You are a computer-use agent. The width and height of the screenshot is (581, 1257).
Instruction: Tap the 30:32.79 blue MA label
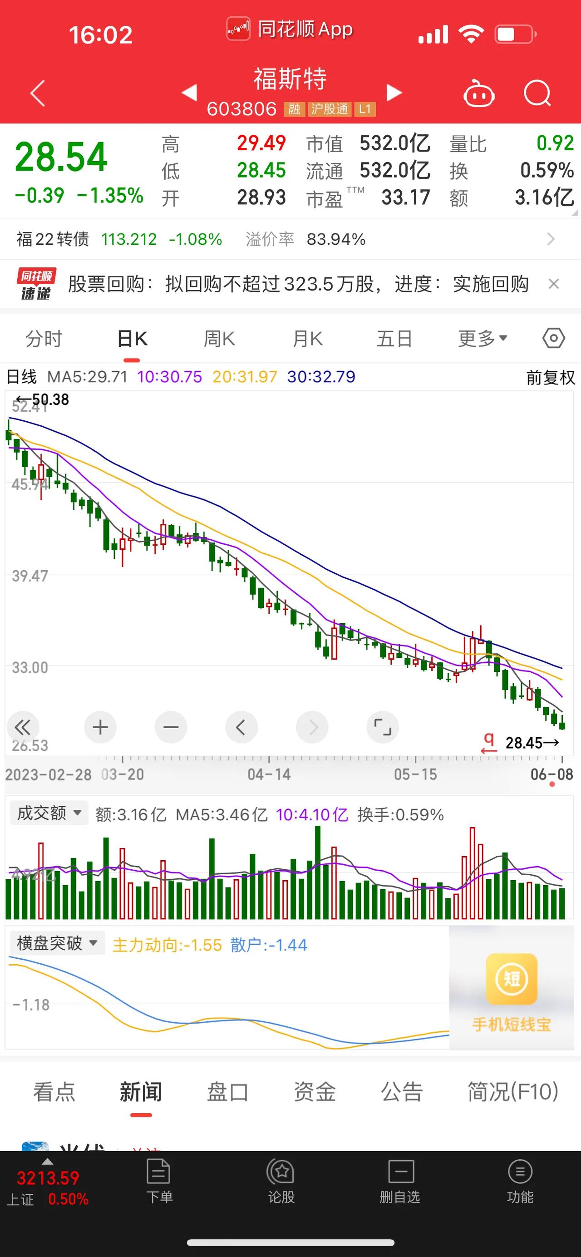click(x=321, y=377)
